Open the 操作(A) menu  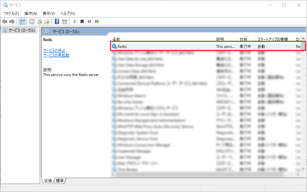tap(31, 14)
